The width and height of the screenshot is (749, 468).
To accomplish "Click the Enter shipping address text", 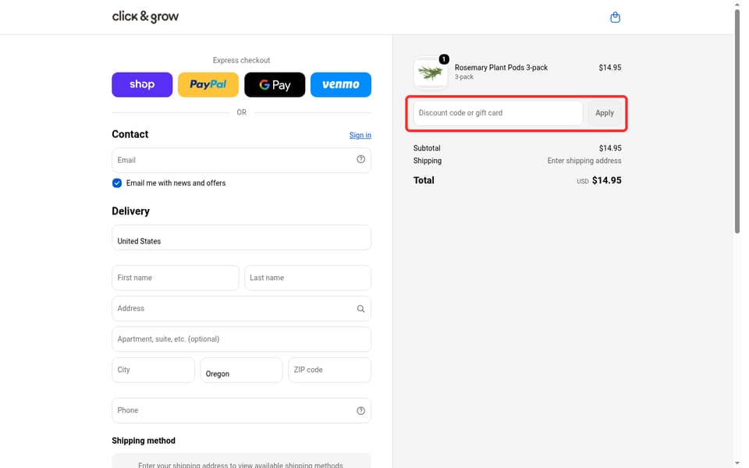I will point(584,161).
